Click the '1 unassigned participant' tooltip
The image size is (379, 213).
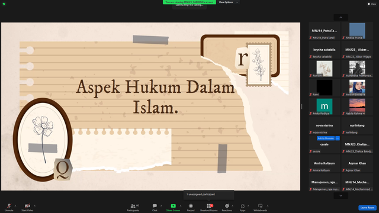pos(209,195)
